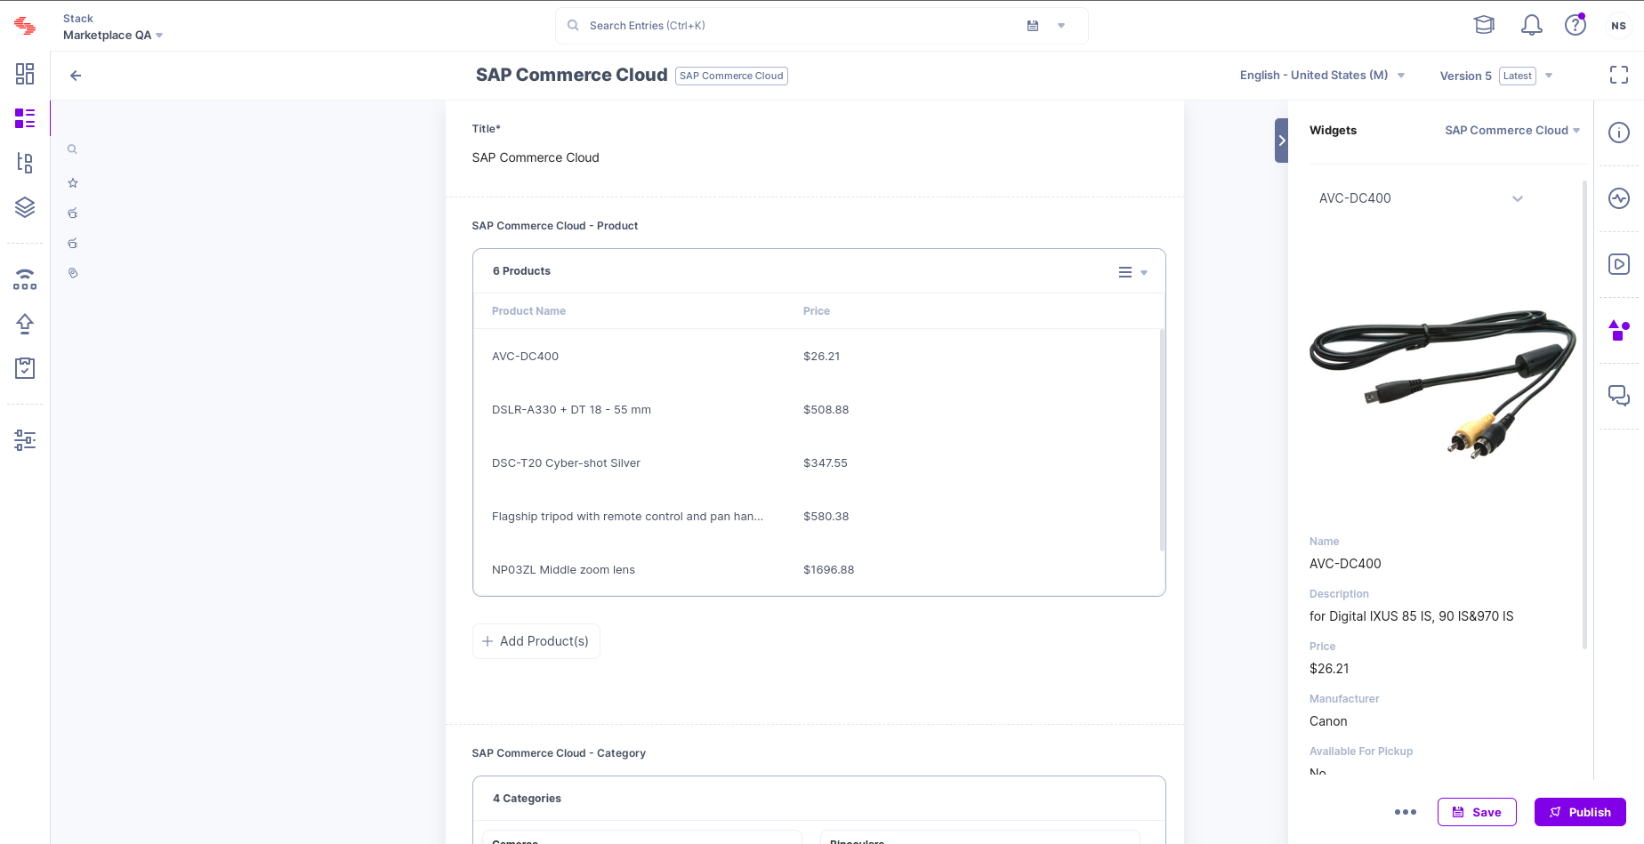Click the products table scrollbar
1644x844 pixels.
(1162, 440)
